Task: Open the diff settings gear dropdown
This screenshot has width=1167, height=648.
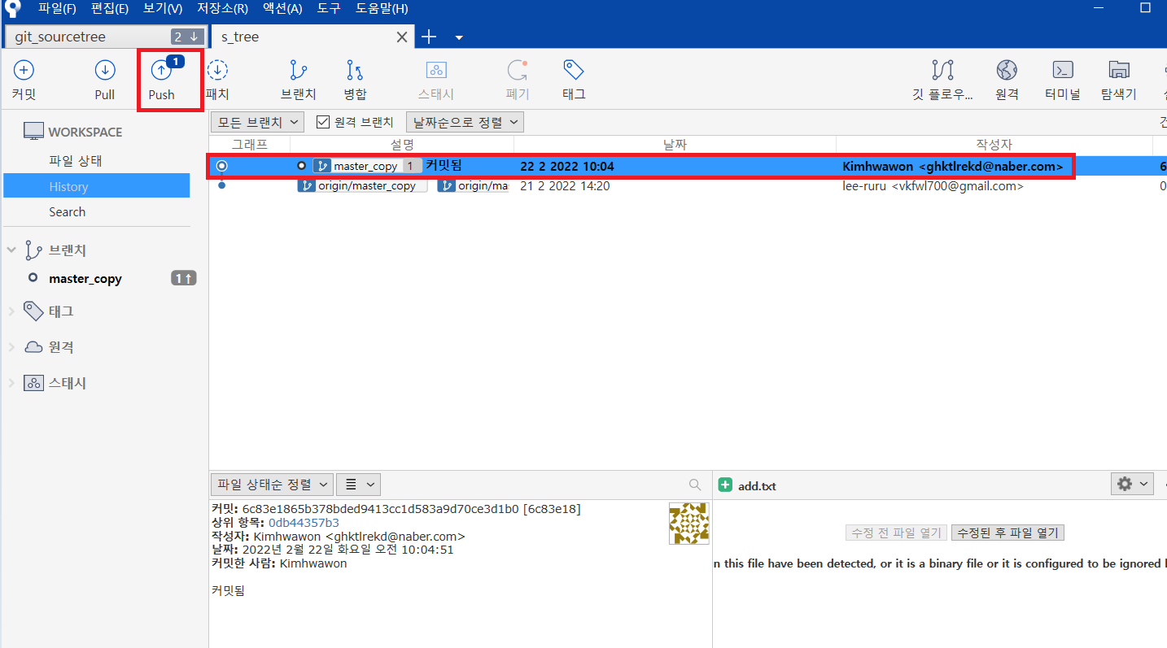Action: tap(1132, 484)
